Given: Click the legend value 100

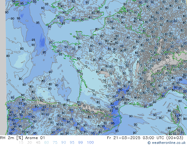Looking at the screenshot, I should coord(90,143).
